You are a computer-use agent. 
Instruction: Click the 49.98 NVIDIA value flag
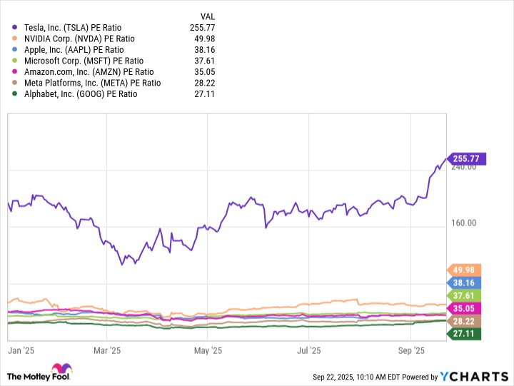(x=465, y=270)
